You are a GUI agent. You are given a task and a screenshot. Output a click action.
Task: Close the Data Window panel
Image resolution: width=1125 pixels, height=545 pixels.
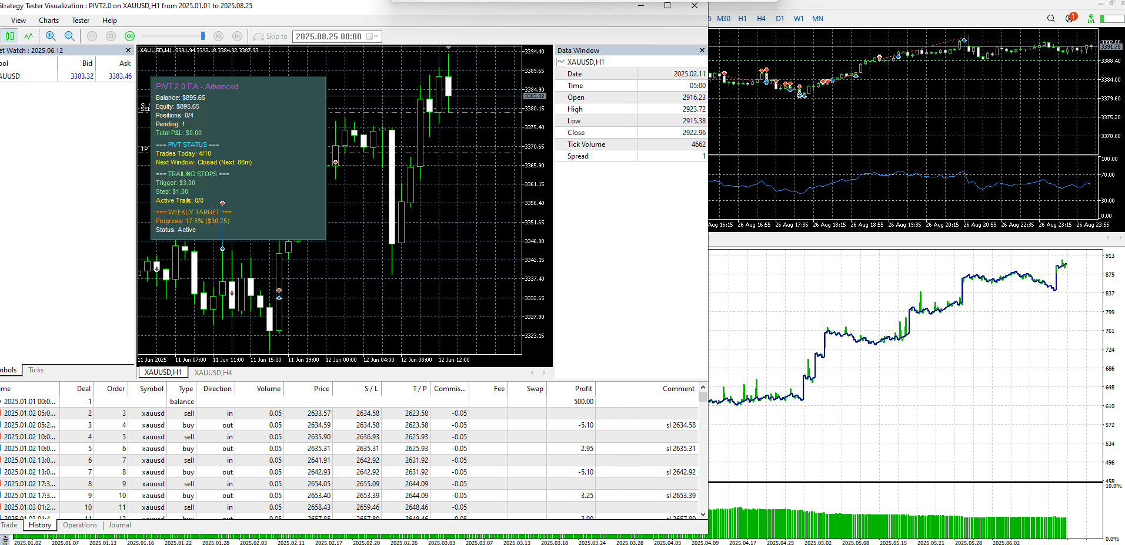[702, 51]
